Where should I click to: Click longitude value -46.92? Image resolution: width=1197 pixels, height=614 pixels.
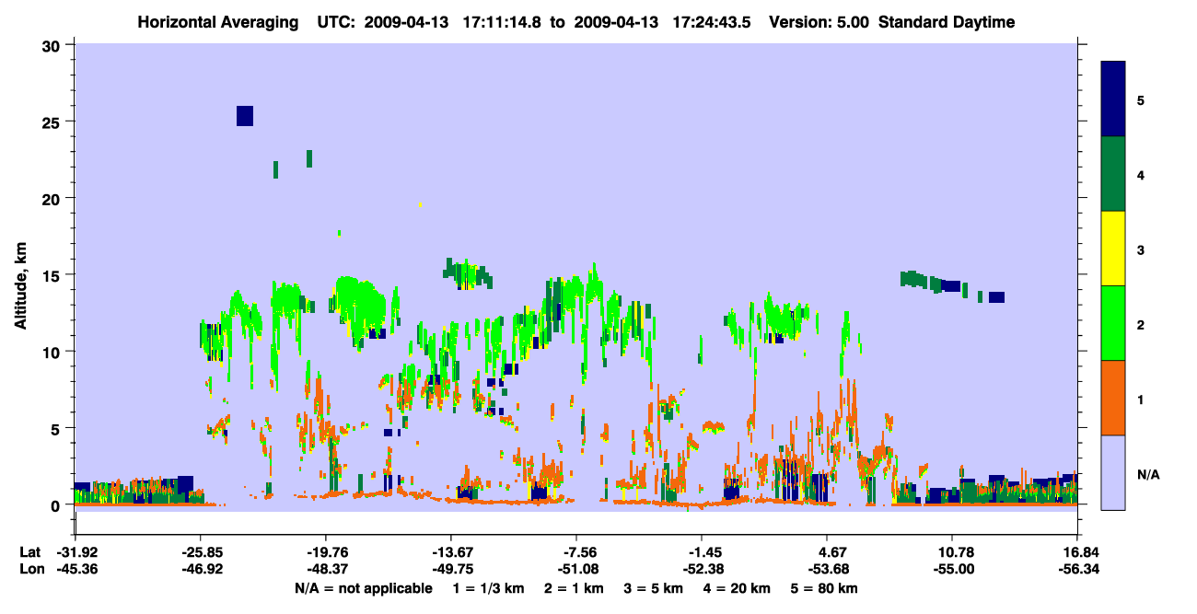[200, 569]
